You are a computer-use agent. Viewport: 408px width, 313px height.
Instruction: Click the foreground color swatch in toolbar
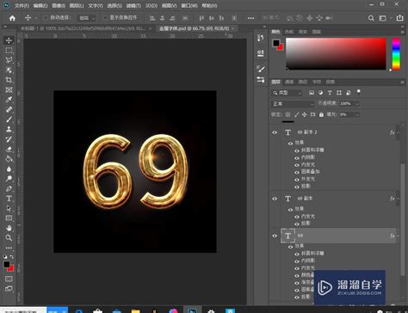click(x=7, y=264)
